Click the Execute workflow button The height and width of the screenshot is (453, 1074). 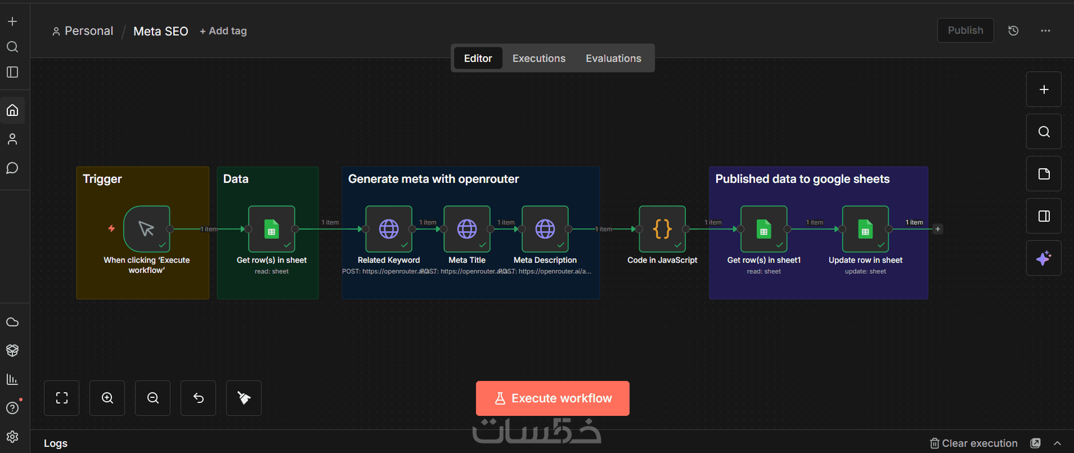(552, 398)
